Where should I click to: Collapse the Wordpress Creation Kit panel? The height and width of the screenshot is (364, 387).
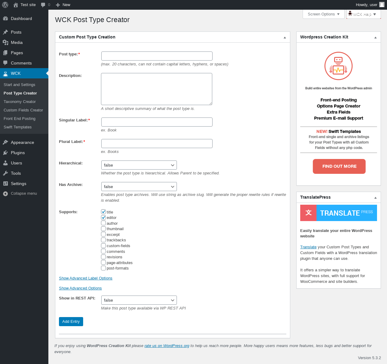tap(375, 37)
